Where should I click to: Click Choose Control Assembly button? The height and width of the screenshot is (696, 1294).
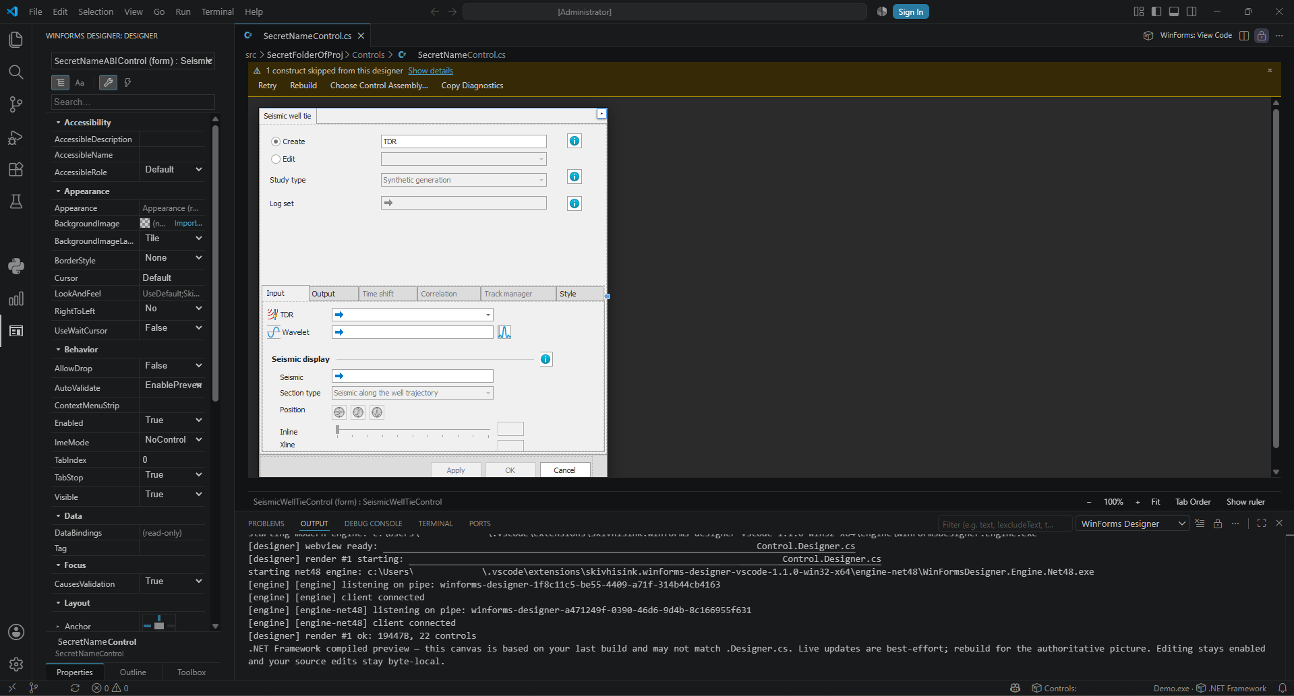point(379,86)
